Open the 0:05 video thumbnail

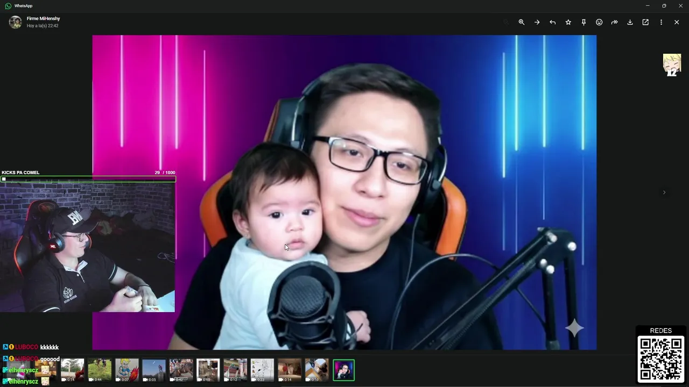[x=154, y=370]
